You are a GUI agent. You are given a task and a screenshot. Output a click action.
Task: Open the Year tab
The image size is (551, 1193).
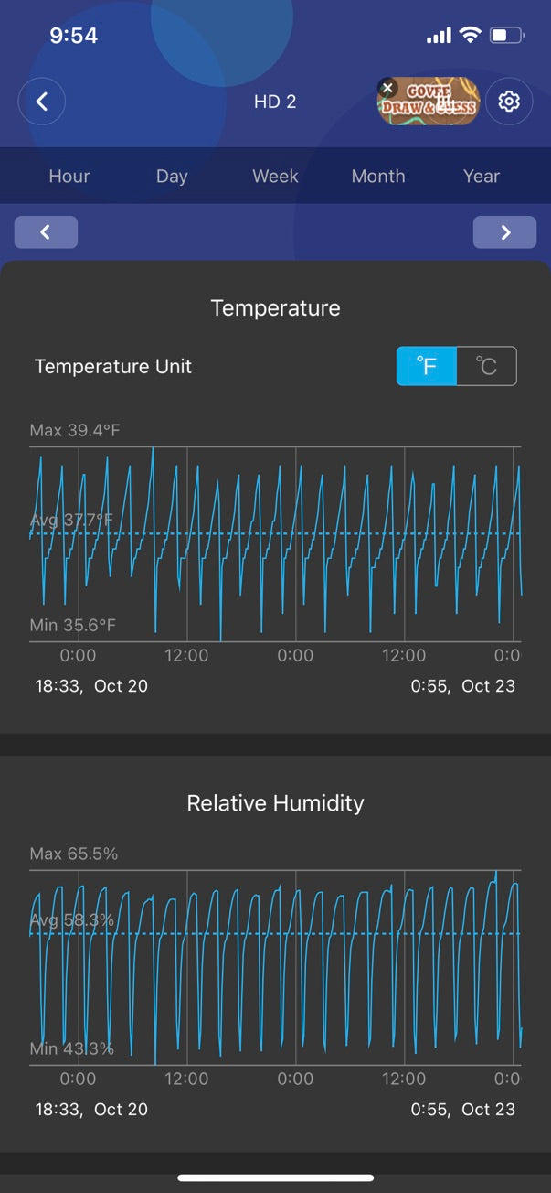[482, 176]
